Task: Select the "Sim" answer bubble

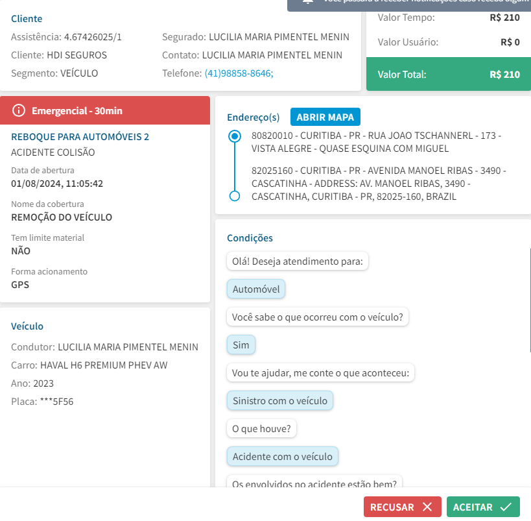Action: point(241,345)
